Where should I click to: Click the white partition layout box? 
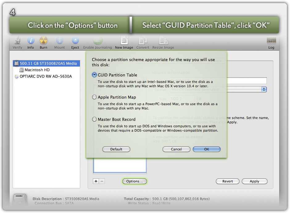pyautogui.click(x=120, y=165)
